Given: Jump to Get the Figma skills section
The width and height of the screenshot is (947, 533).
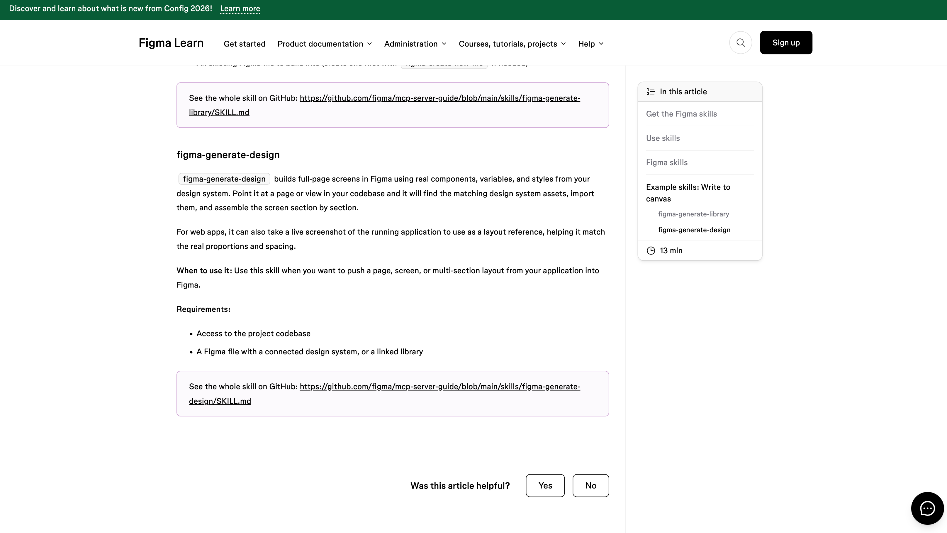Looking at the screenshot, I should [x=682, y=114].
